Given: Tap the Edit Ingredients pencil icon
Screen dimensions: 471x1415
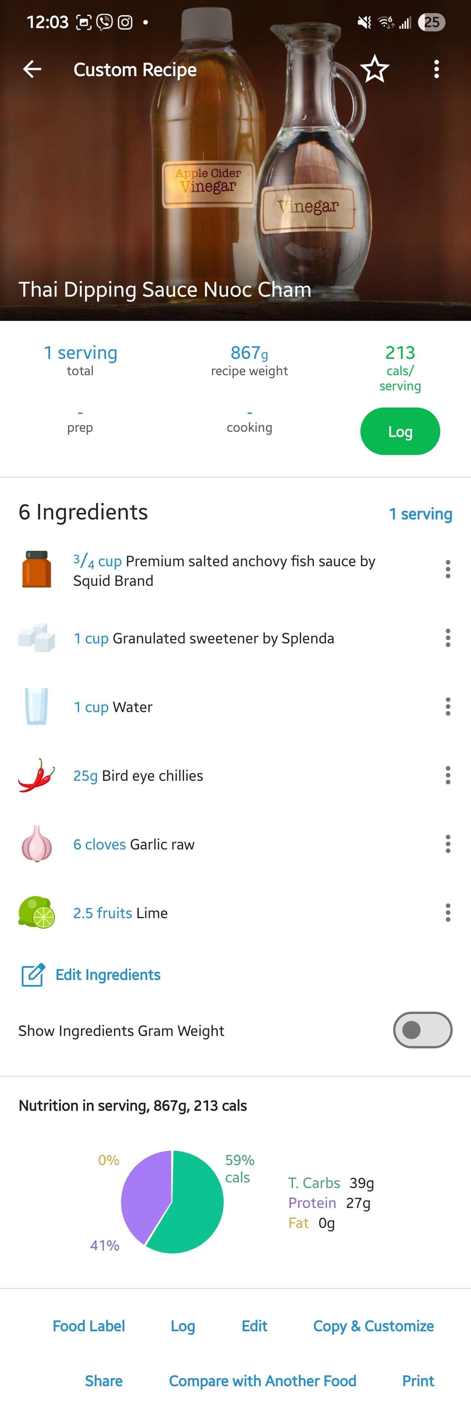Looking at the screenshot, I should (x=33, y=975).
